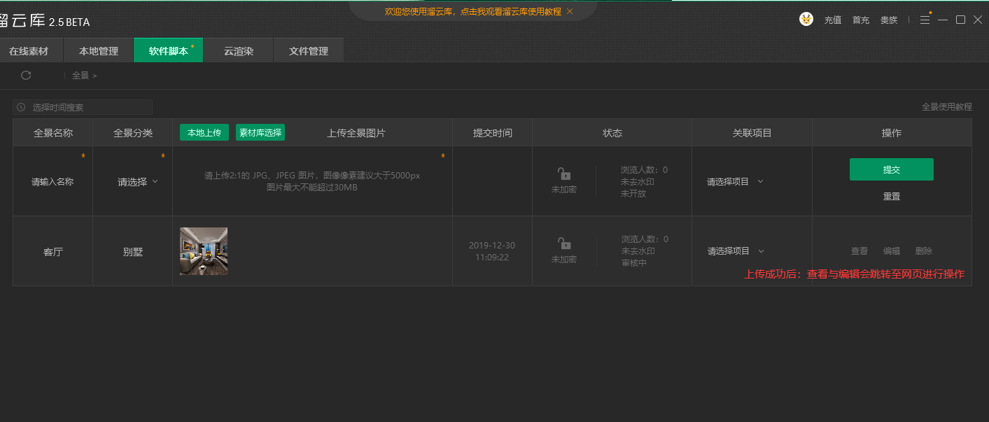This screenshot has height=422, width=989.
Task: Select the 素材库选择 upload mode
Action: [x=260, y=132]
